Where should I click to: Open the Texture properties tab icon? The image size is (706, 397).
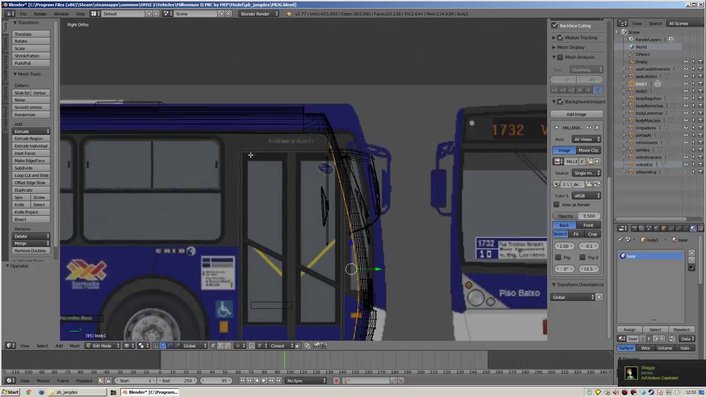point(700,228)
